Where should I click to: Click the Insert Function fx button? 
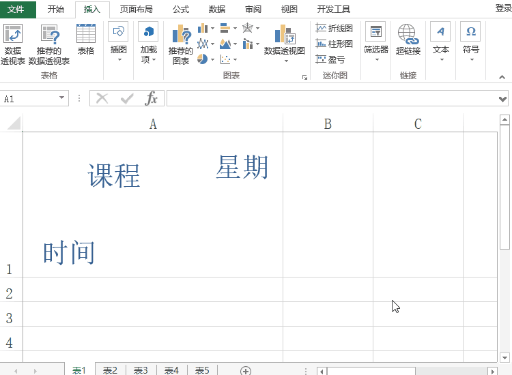(x=151, y=98)
